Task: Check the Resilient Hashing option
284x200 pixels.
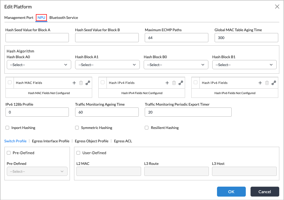Action: [x=147, y=128]
